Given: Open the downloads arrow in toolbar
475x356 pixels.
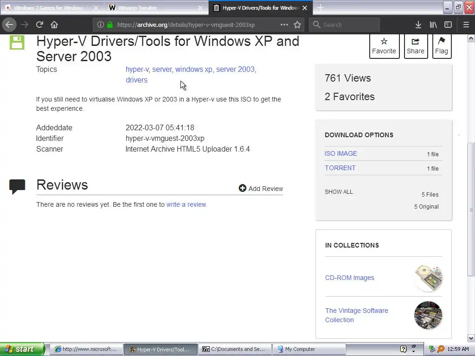Looking at the screenshot, I should click(418, 25).
